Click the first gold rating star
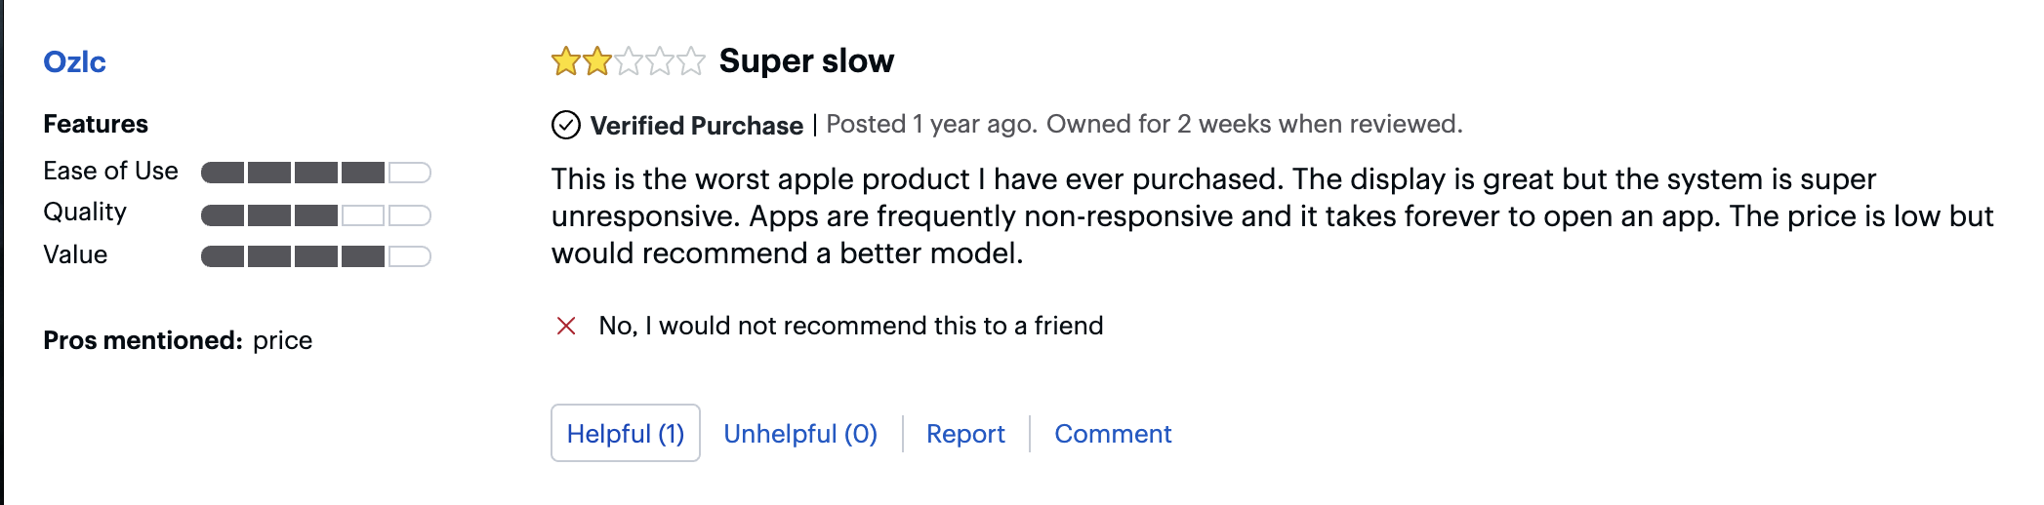Image resolution: width=2044 pixels, height=505 pixels. pyautogui.click(x=565, y=61)
